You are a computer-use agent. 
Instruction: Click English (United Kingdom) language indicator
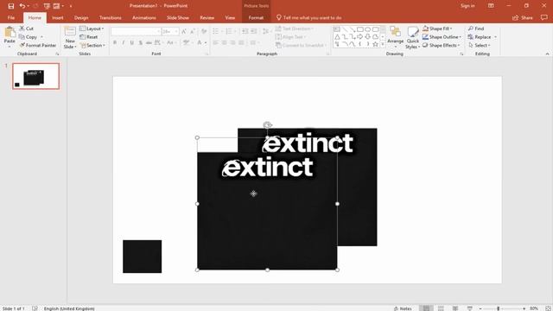(x=69, y=308)
